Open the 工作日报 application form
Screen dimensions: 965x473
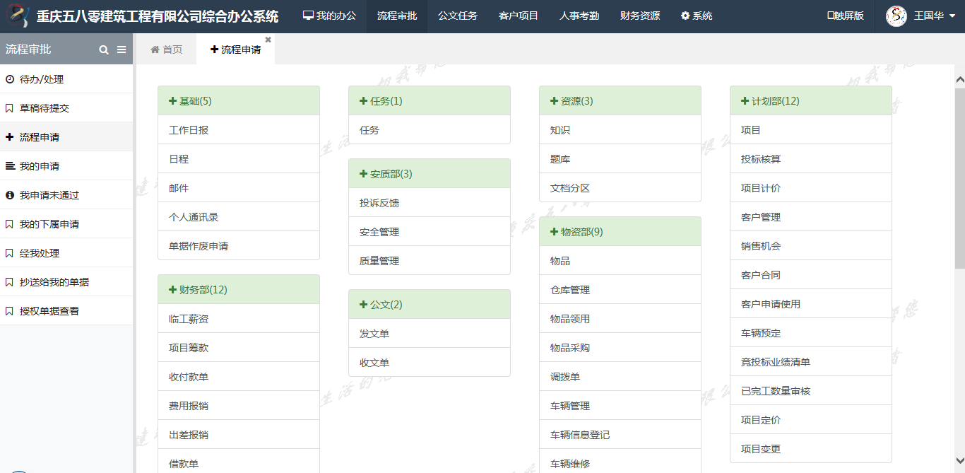pyautogui.click(x=189, y=130)
